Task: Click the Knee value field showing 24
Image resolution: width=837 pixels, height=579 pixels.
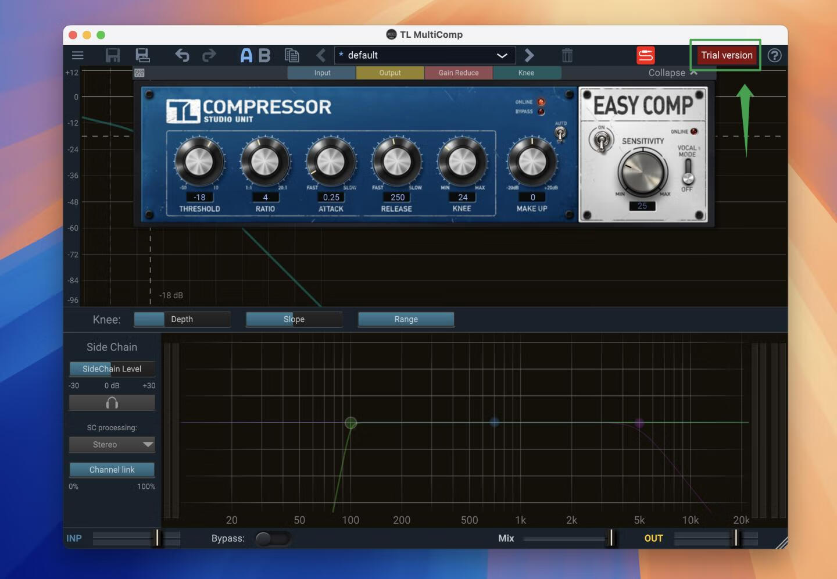Action: [463, 198]
